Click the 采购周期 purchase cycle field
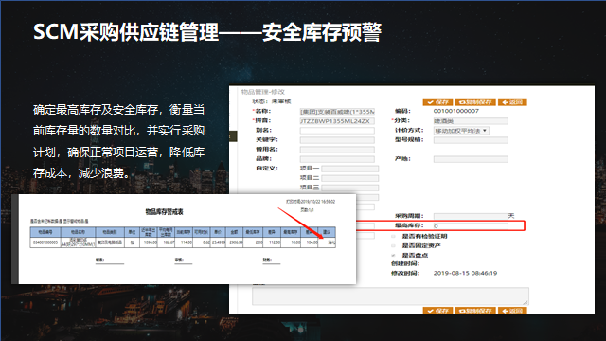Image resolution: width=606 pixels, height=341 pixels. point(471,216)
